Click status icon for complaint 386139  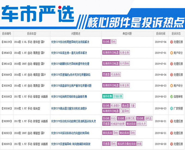pyautogui.click(x=172, y=42)
